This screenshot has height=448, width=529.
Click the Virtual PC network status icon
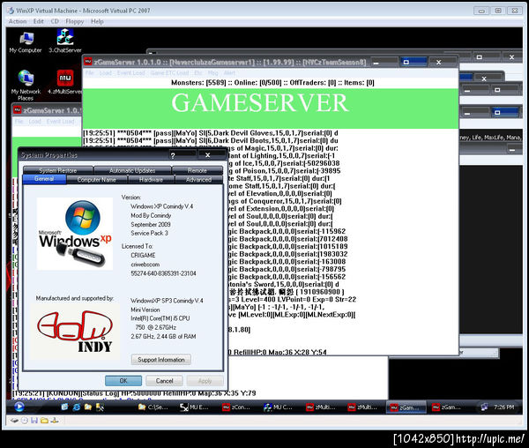pos(55,421)
